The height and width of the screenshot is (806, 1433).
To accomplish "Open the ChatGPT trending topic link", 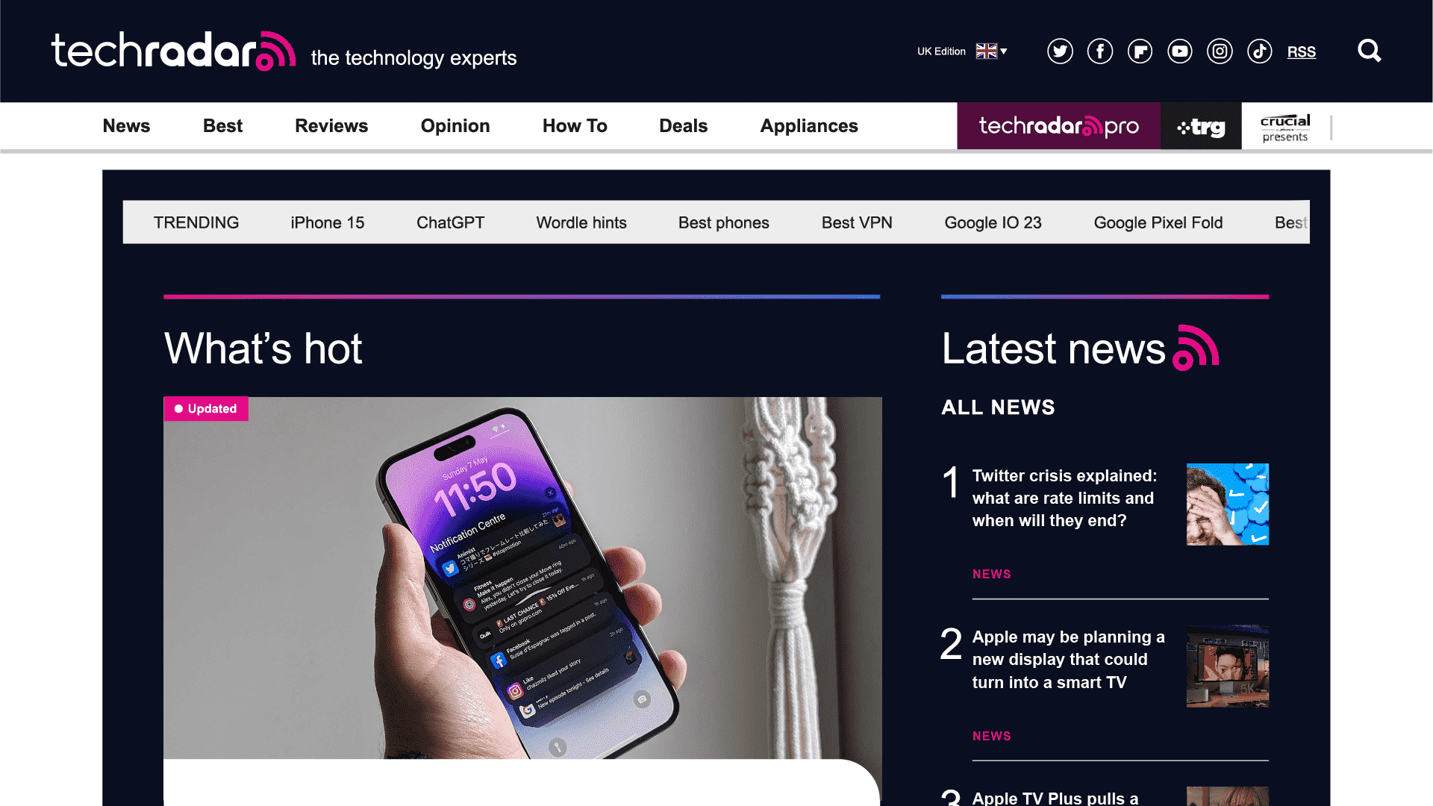I will point(450,222).
